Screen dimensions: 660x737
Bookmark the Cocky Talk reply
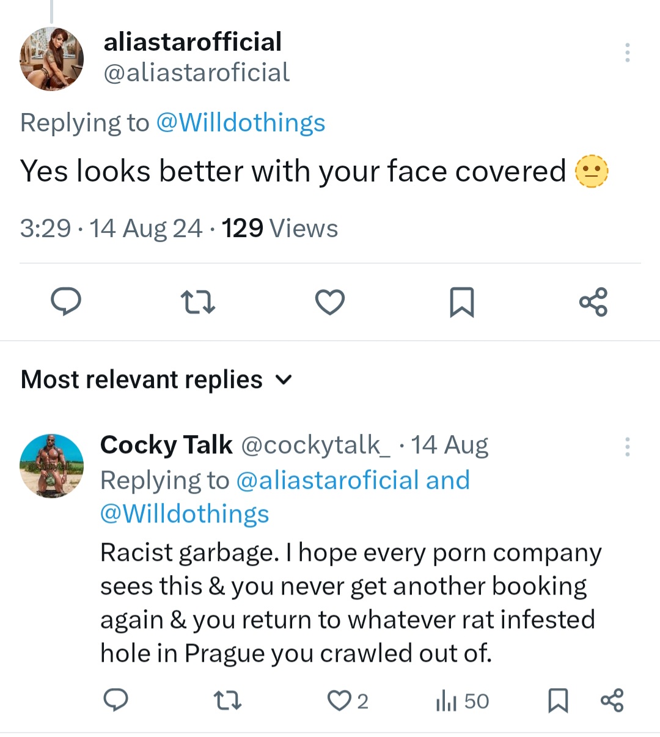pos(557,700)
